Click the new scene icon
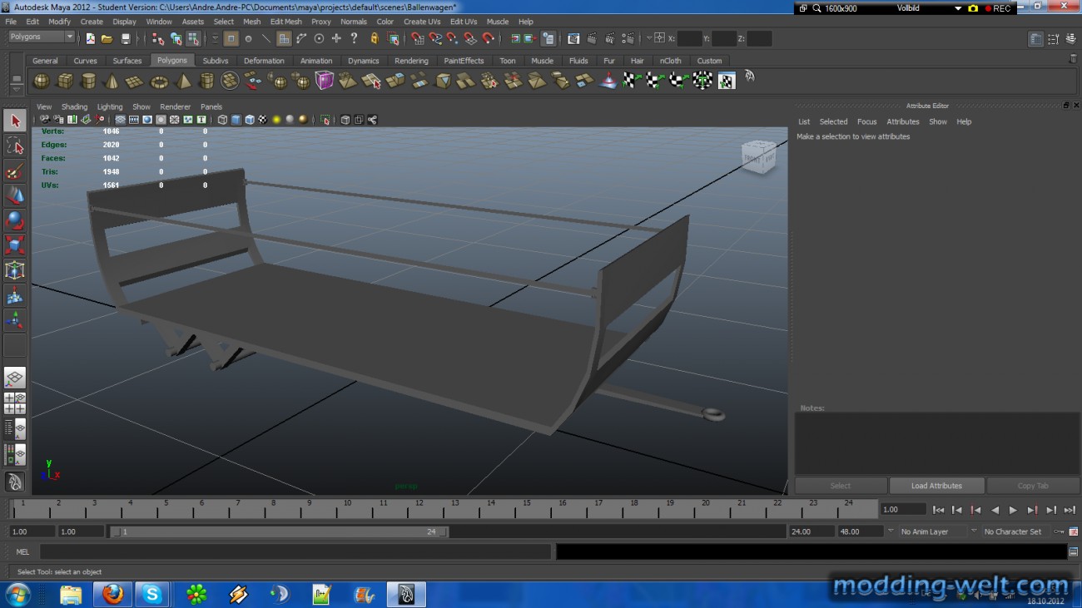Image resolution: width=1082 pixels, height=608 pixels. click(x=90, y=38)
